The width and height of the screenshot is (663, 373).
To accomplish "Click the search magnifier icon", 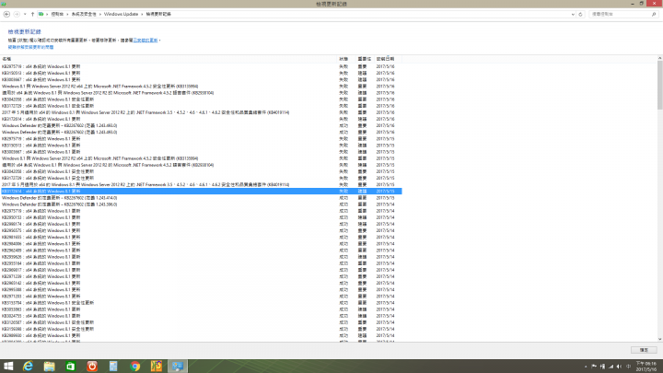I will (x=654, y=14).
